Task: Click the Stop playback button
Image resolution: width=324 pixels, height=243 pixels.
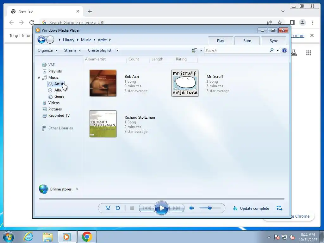Action: click(x=132, y=208)
